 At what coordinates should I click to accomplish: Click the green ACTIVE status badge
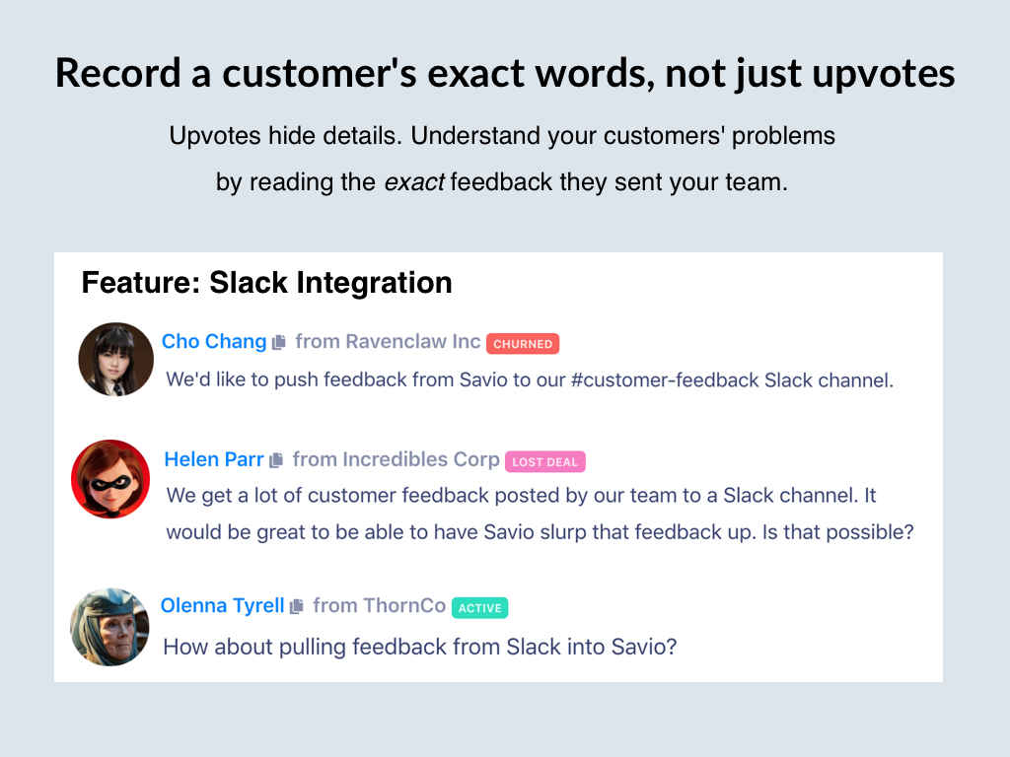tap(479, 608)
